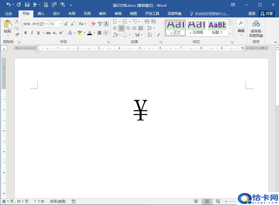The image size is (279, 205).
Task: Save the document from quick access toolbar
Action: tap(27, 5)
